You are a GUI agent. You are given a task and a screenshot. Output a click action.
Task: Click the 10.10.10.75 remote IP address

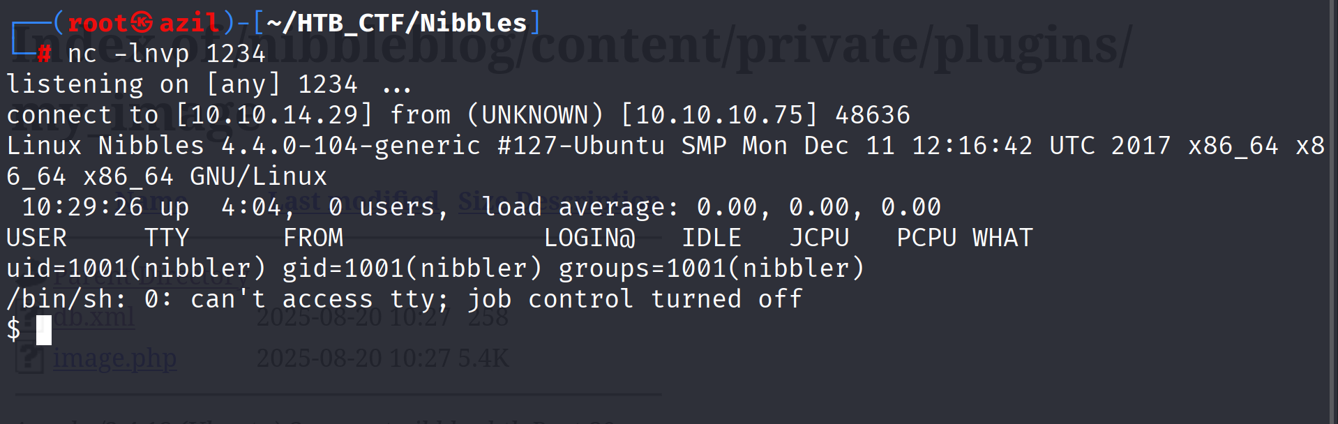click(719, 115)
